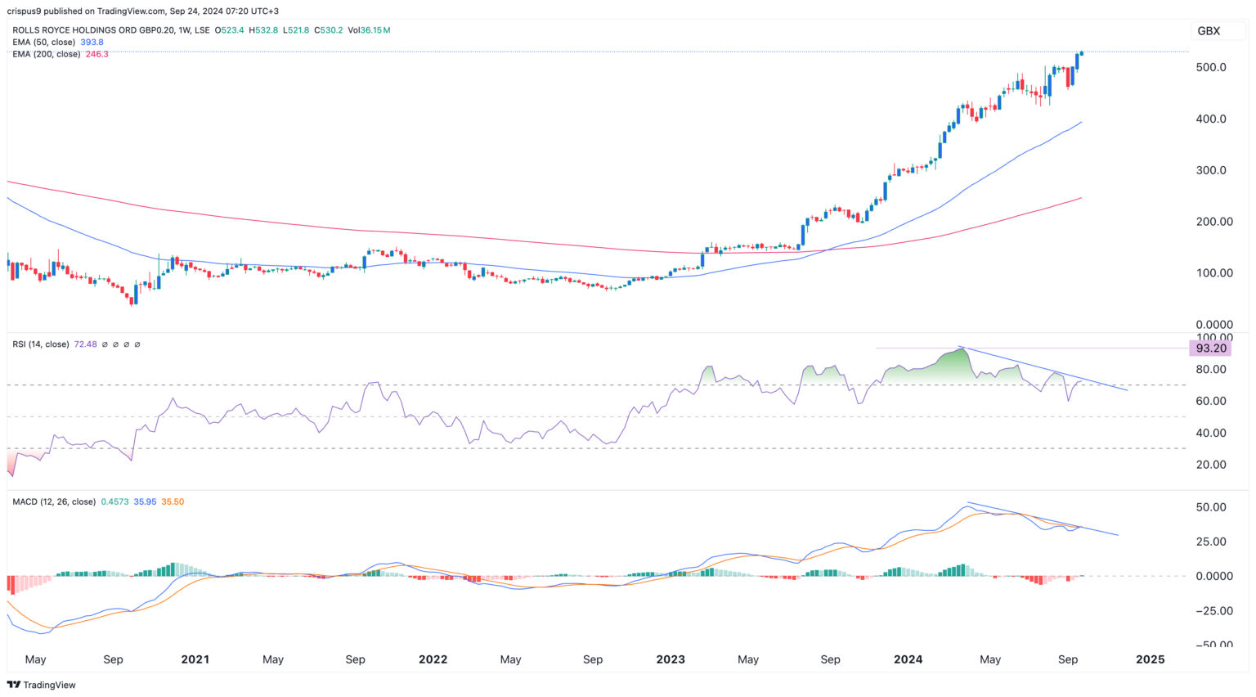Click the 100.00 value on the price scale
1256x697 pixels.
click(x=1215, y=273)
